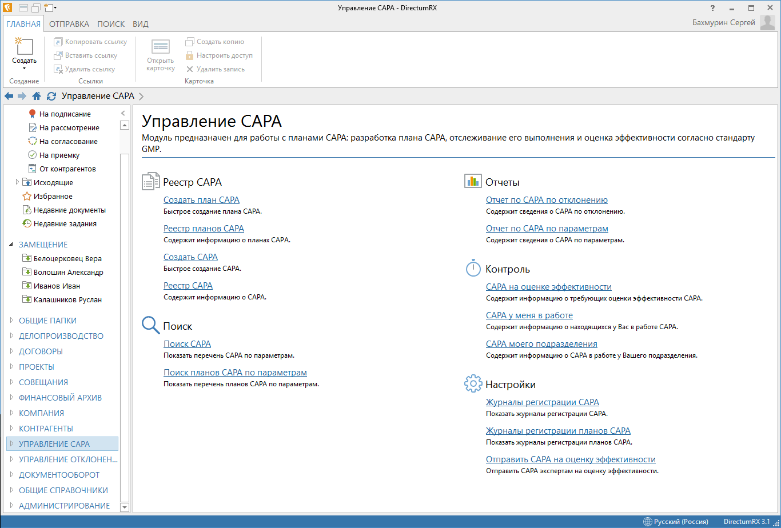Click breadcrumb chevron after Управление CAPA
The width and height of the screenshot is (781, 528).
point(141,96)
